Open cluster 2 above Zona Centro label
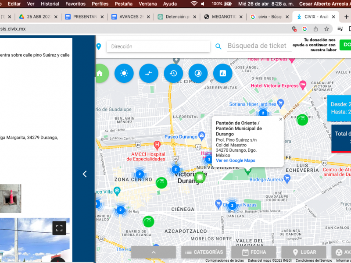351x263 pixels. (140, 174)
